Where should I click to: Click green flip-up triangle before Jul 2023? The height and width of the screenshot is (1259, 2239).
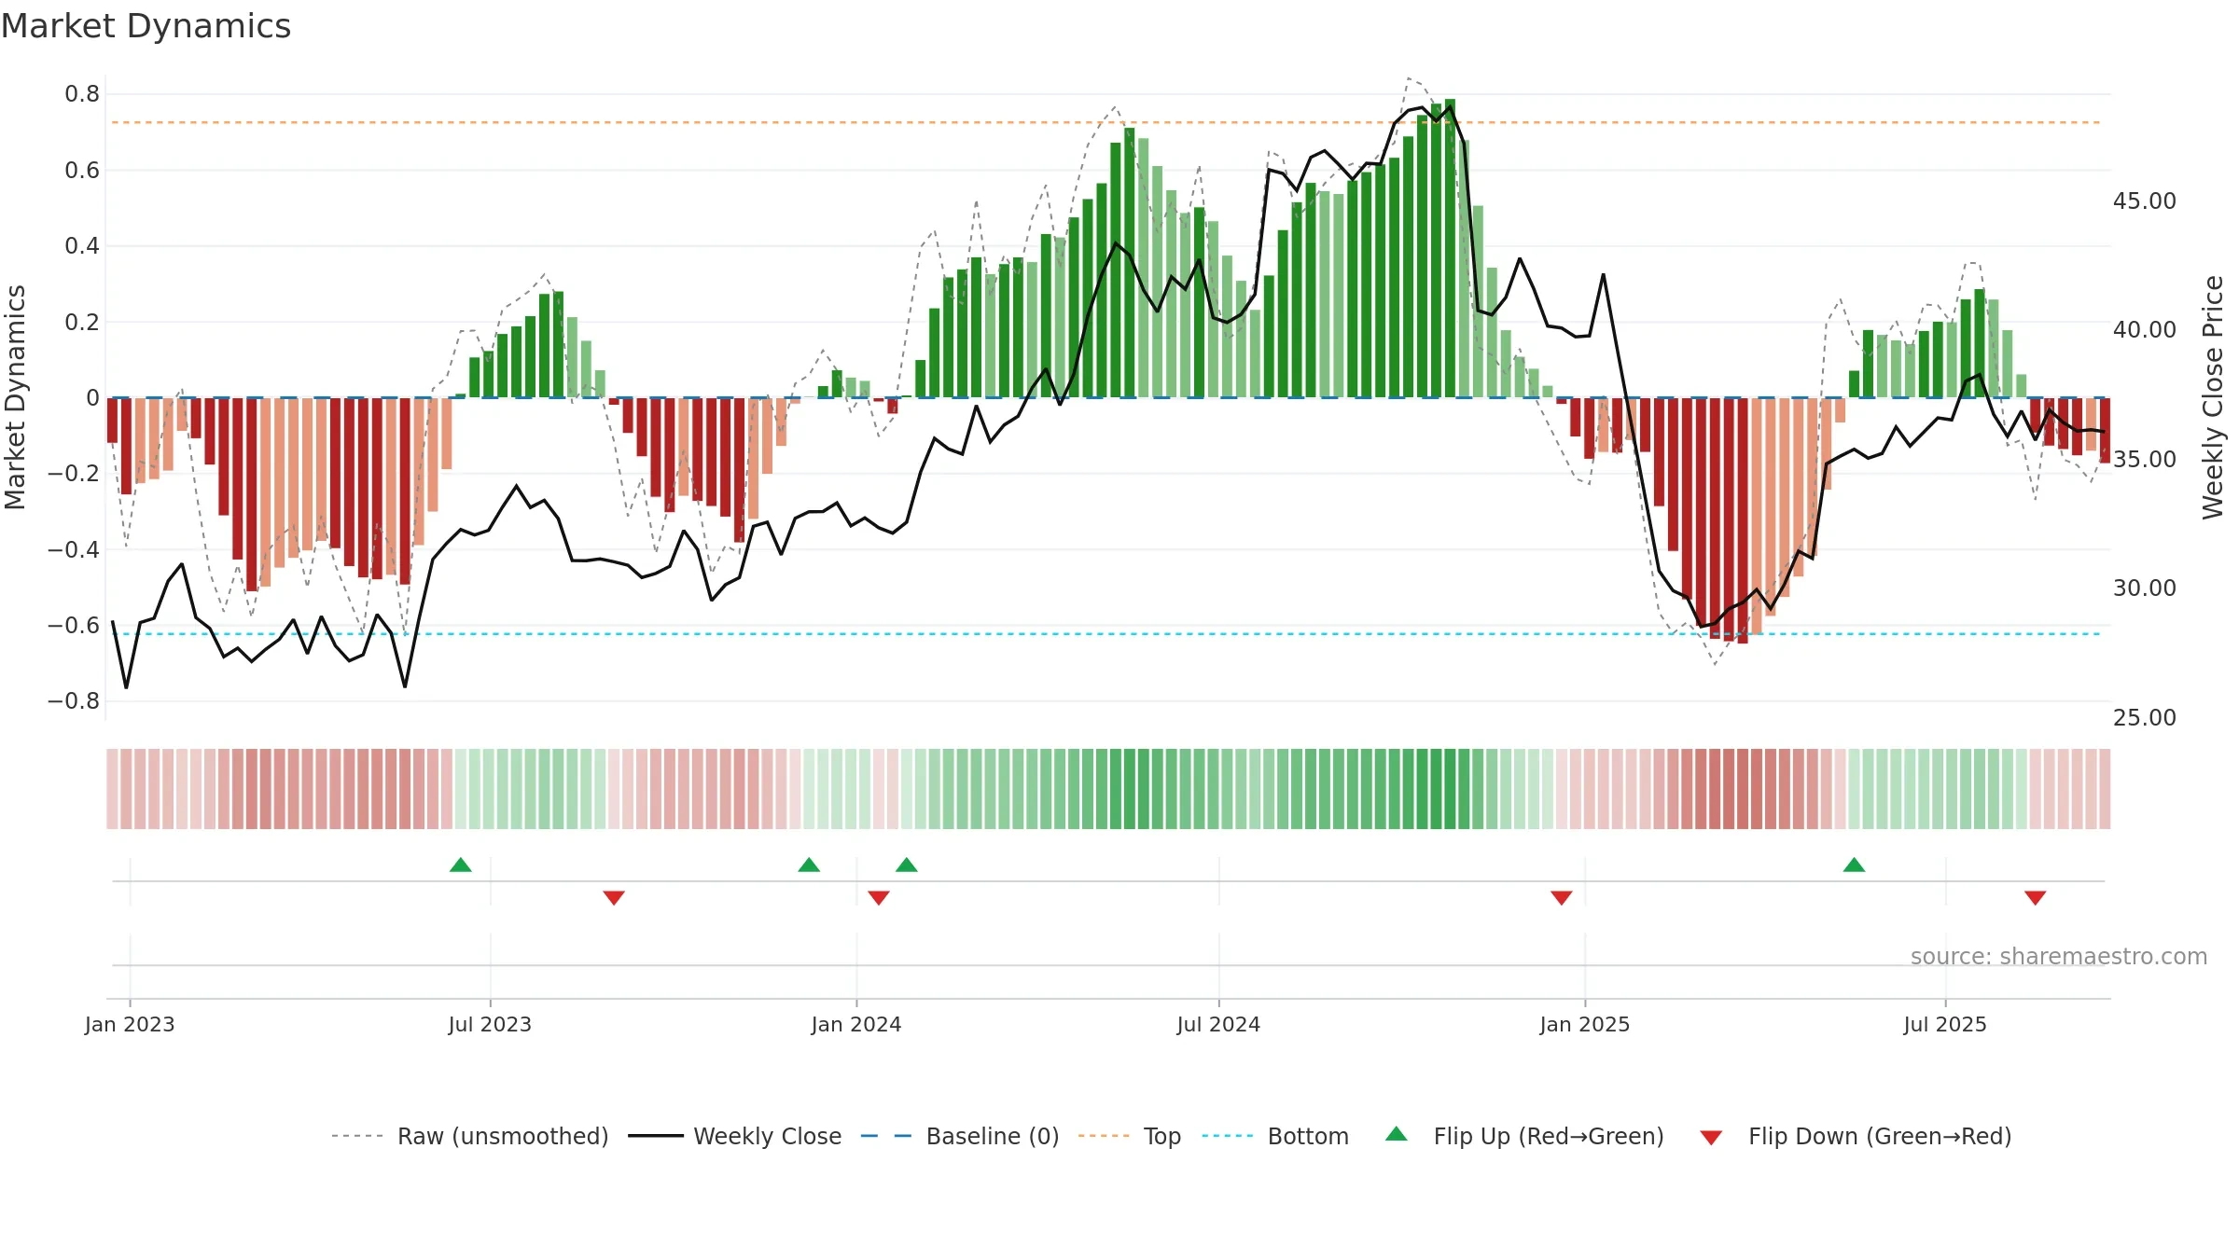[x=461, y=865]
